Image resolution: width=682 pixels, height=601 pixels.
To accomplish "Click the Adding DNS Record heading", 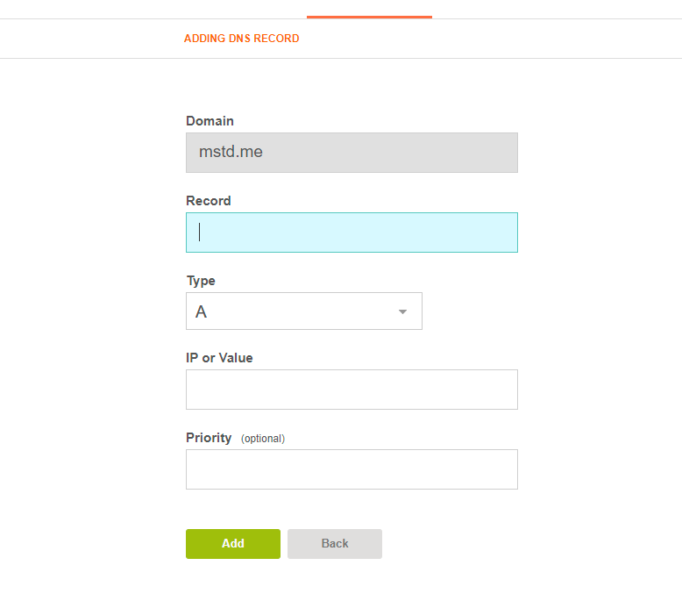I will tap(241, 39).
